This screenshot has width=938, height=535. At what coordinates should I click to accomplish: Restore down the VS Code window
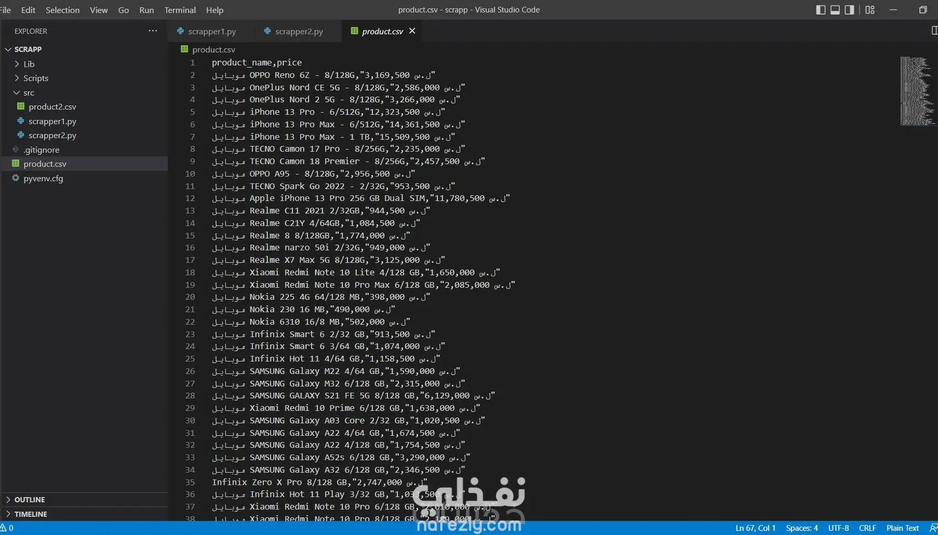[x=923, y=10]
